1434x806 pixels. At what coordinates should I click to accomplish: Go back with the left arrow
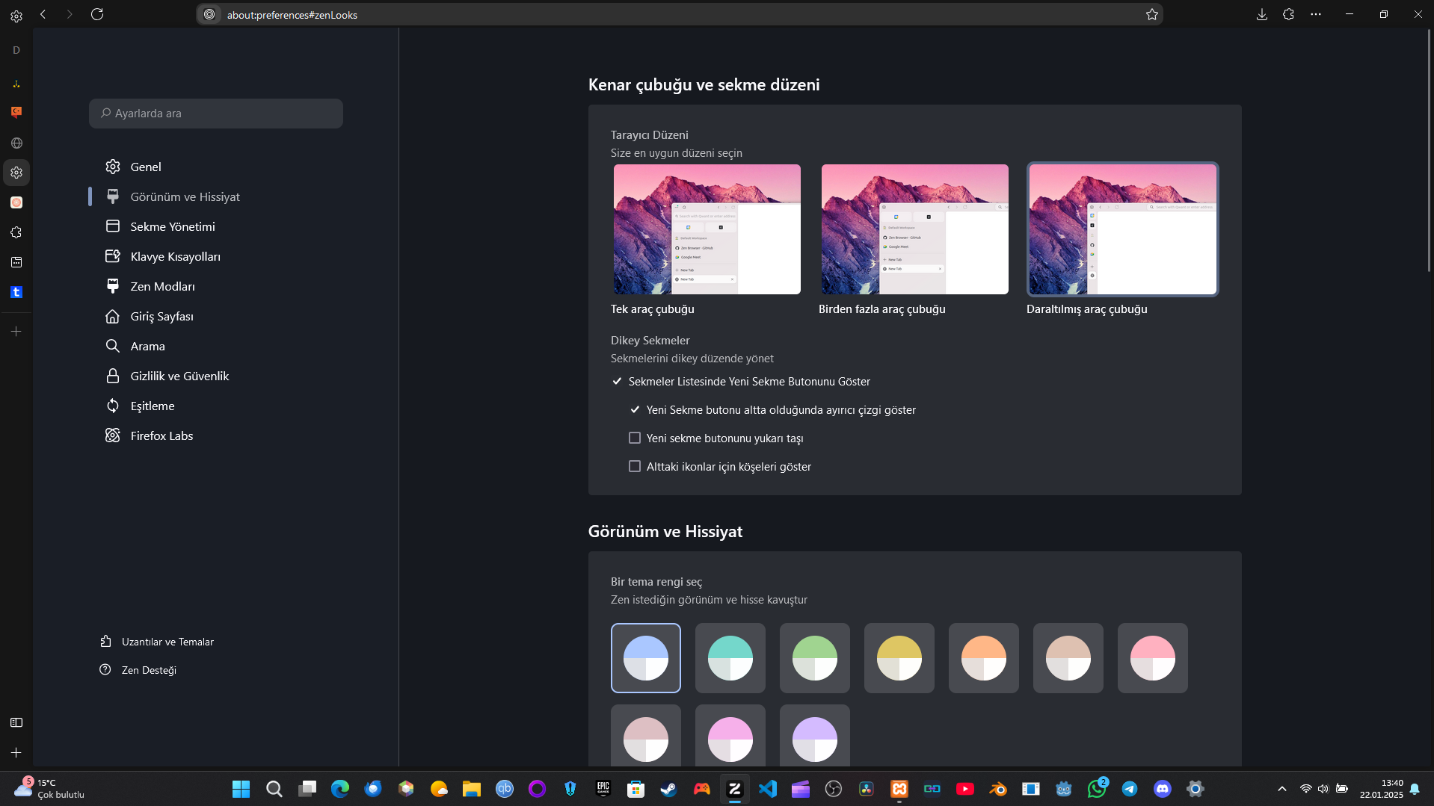(43, 14)
